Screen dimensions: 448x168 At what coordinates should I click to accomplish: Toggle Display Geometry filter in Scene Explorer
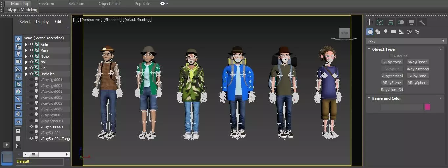point(18,39)
